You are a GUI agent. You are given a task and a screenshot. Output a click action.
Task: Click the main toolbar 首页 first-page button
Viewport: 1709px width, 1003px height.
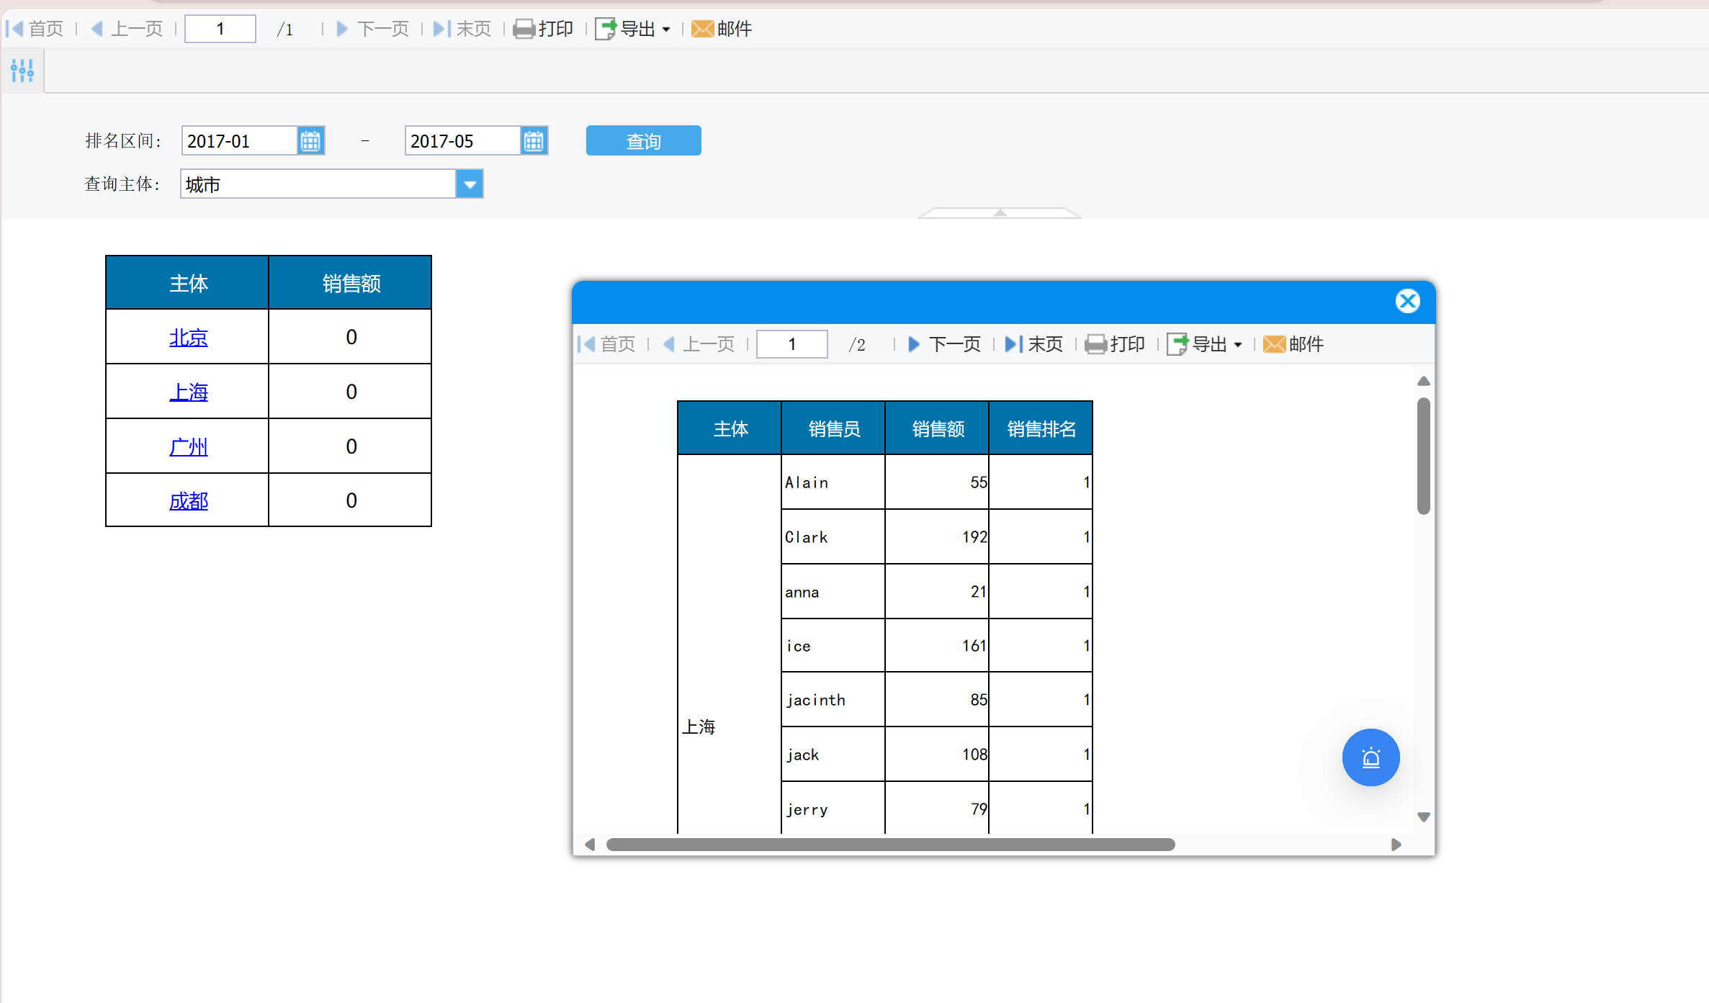[35, 29]
